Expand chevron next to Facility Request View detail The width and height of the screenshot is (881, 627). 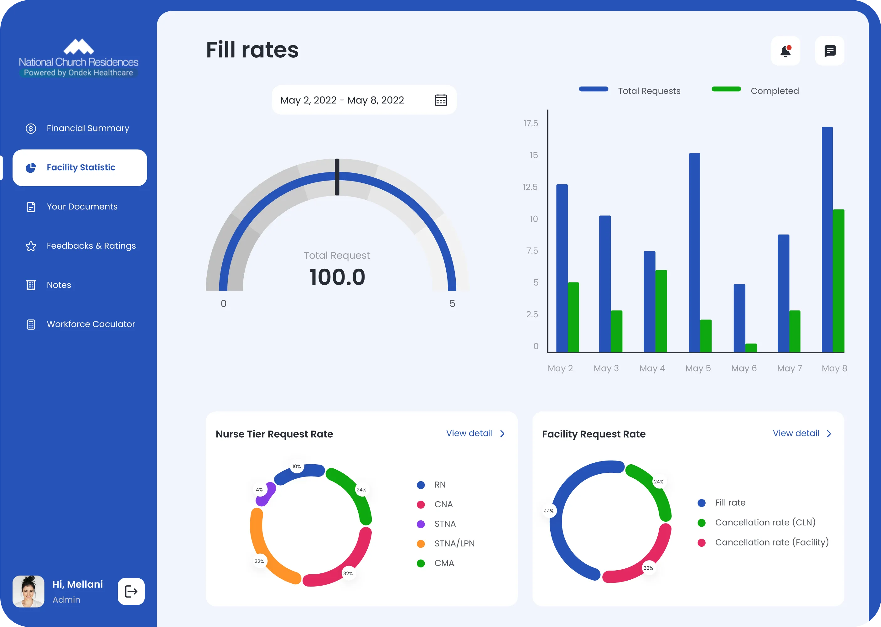829,434
